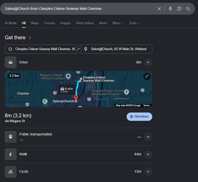Click the magnifying glass search icon
This screenshot has height=182, width=198.
(x=188, y=9)
